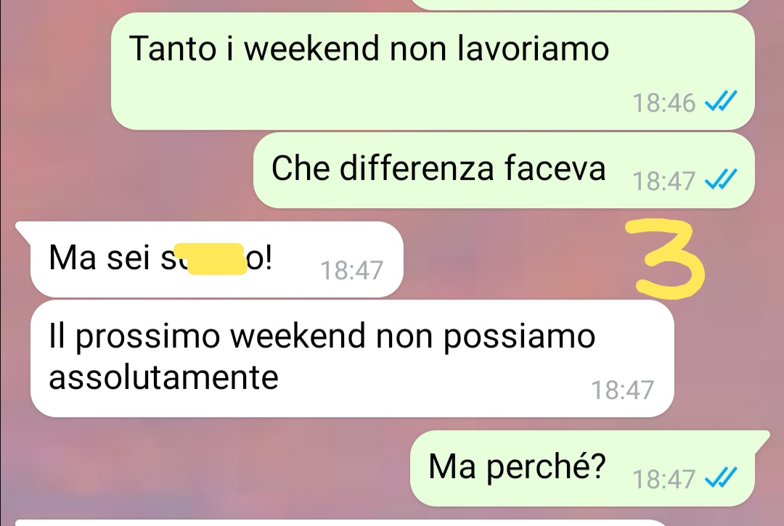Click the 18:47 timestamp on "Che differenza faceva"
Image resolution: width=784 pixels, height=526 pixels.
click(x=663, y=181)
